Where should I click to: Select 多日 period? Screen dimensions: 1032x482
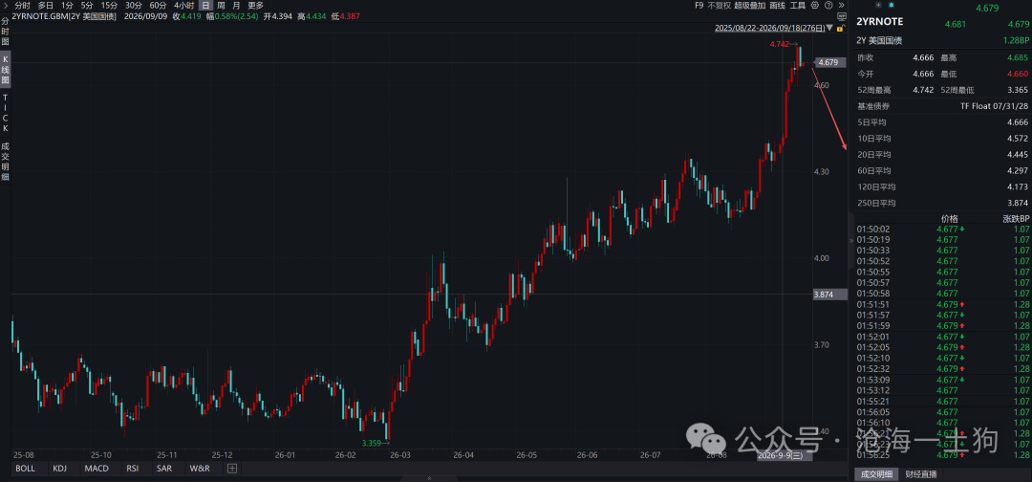pyautogui.click(x=46, y=6)
